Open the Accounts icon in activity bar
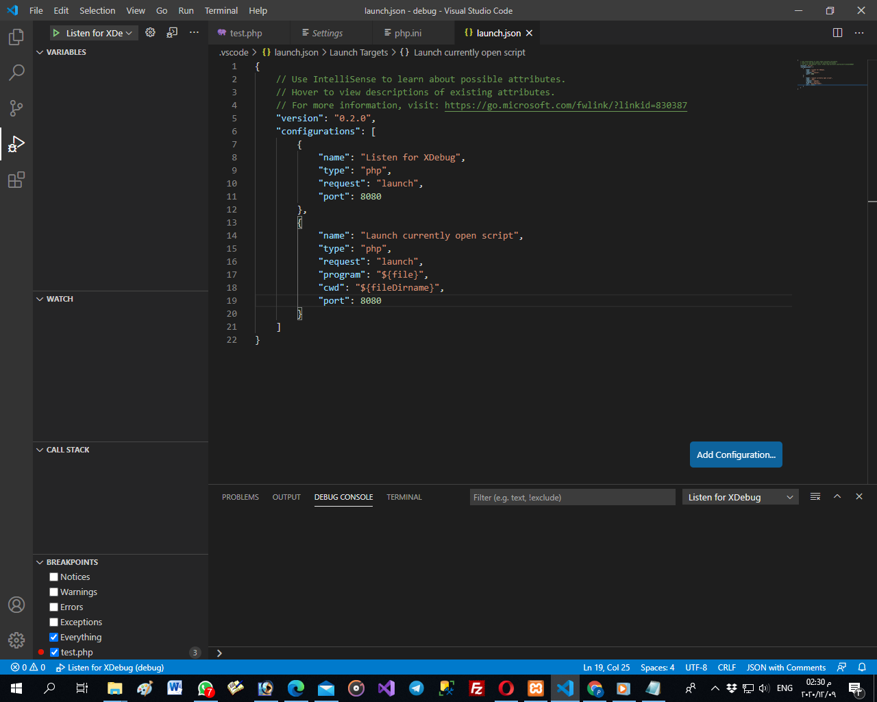 (x=16, y=605)
